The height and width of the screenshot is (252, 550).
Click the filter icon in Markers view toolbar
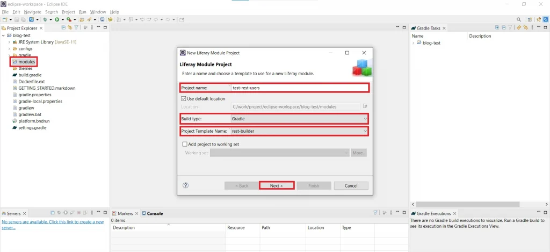(375, 213)
